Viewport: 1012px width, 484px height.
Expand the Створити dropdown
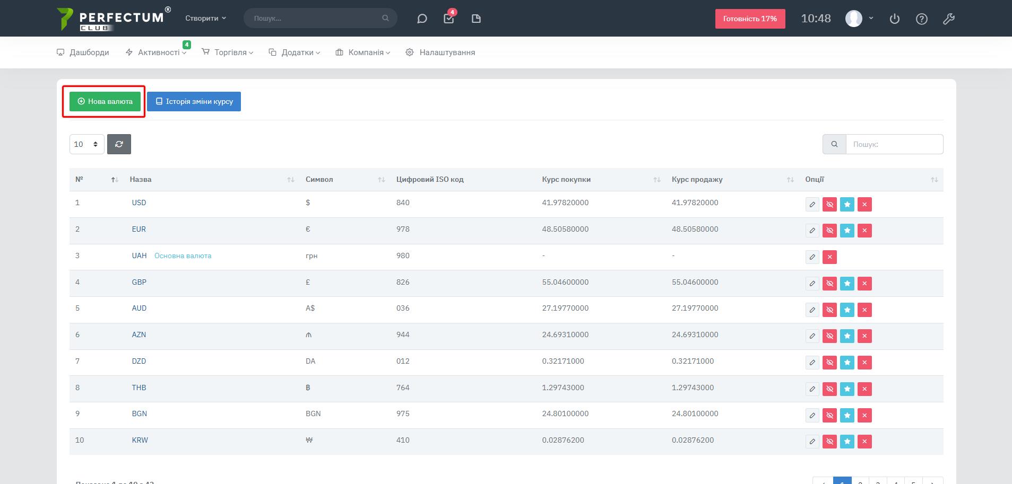205,18
